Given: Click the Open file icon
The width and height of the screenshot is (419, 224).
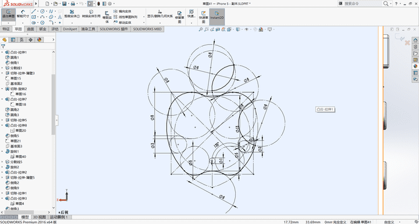Looking at the screenshot, I should pyautogui.click(x=55, y=3).
